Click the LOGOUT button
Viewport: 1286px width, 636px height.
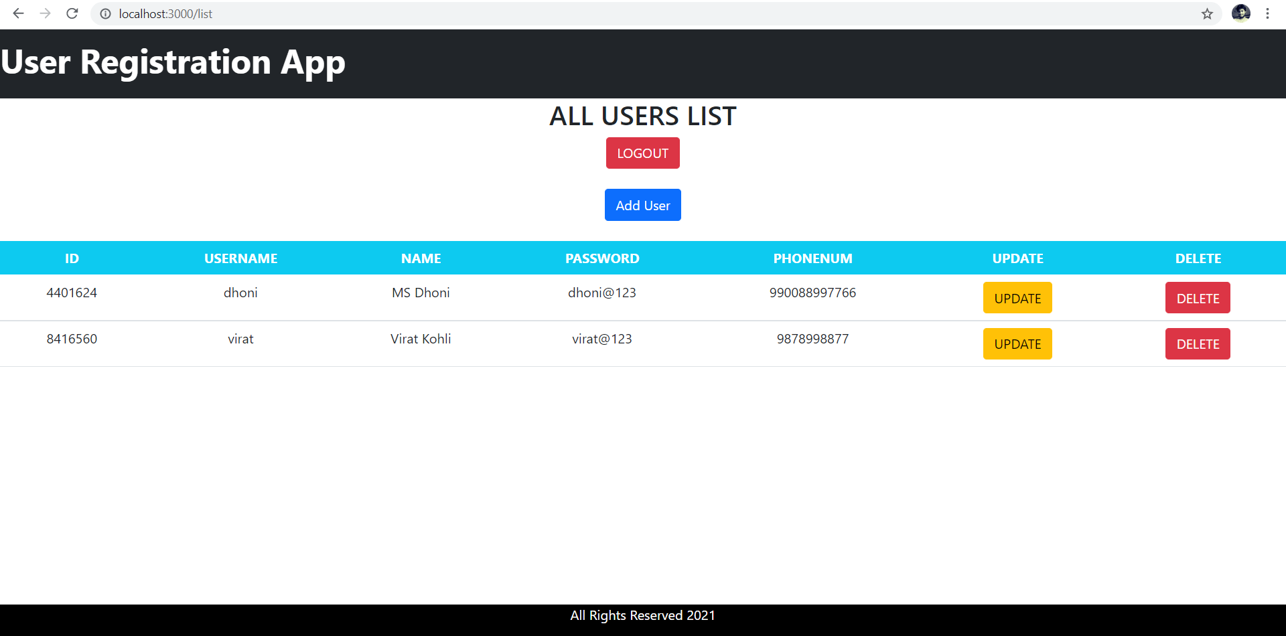pyautogui.click(x=642, y=153)
